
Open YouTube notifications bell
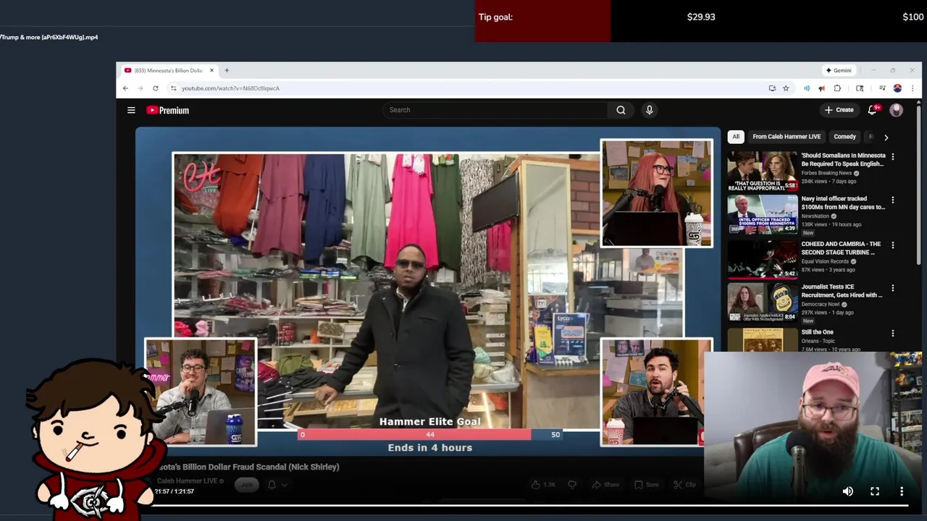click(x=873, y=110)
